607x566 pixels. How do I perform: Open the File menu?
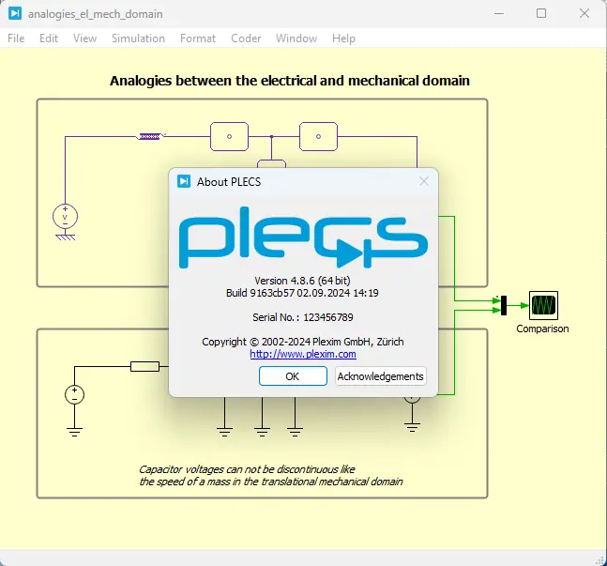click(x=16, y=38)
